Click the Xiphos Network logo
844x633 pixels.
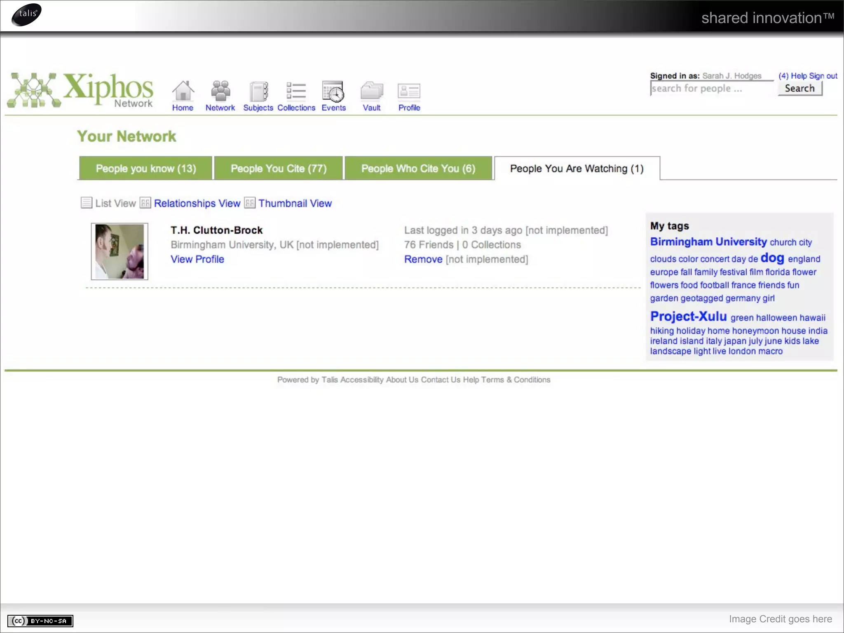click(80, 90)
